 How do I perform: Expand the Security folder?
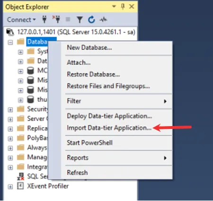point(10,110)
